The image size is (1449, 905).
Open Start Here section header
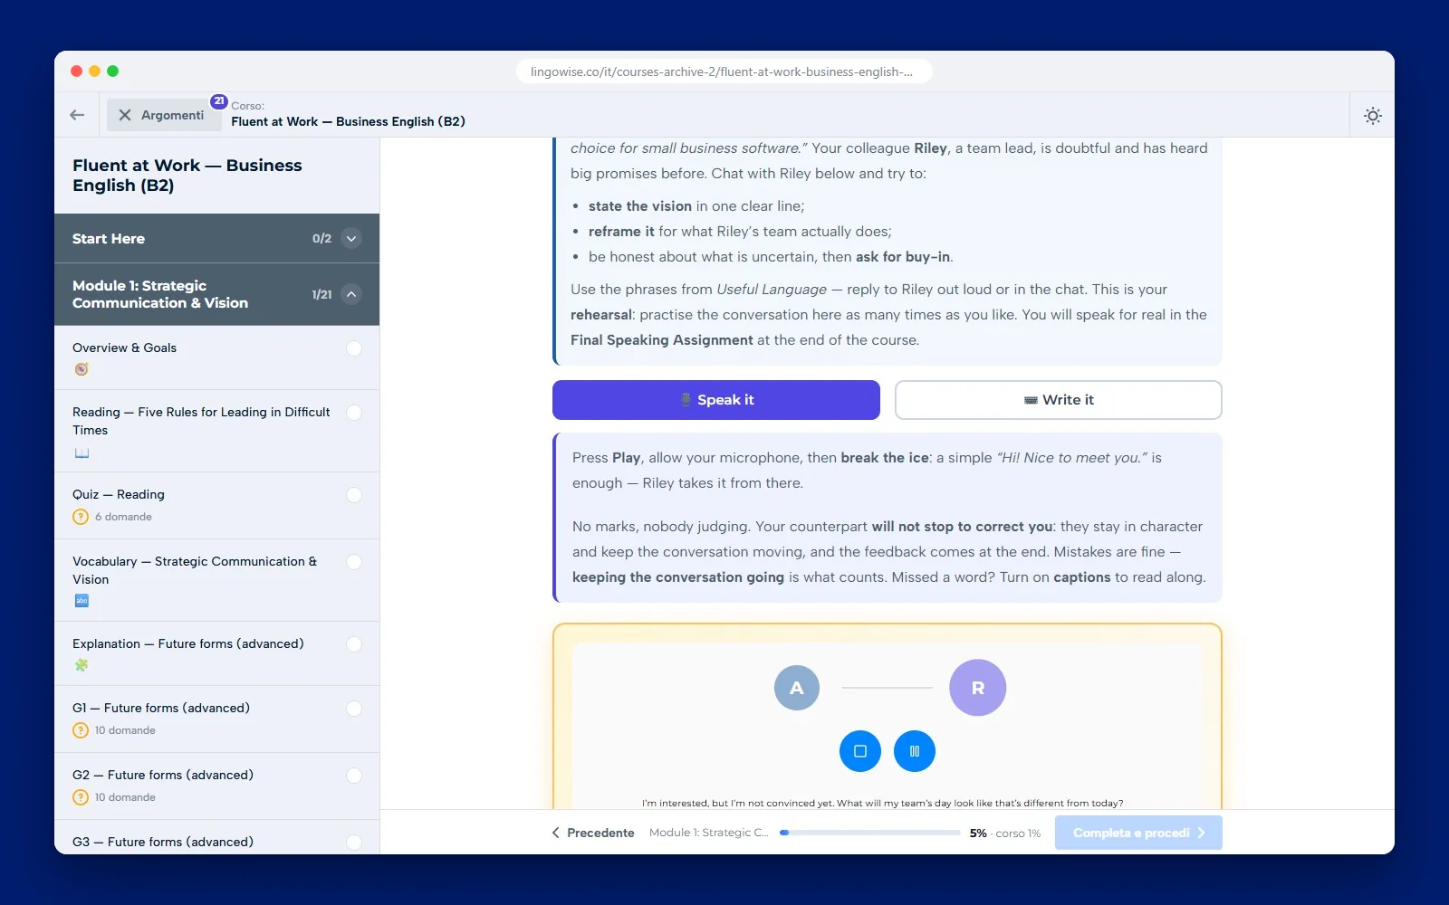point(216,239)
